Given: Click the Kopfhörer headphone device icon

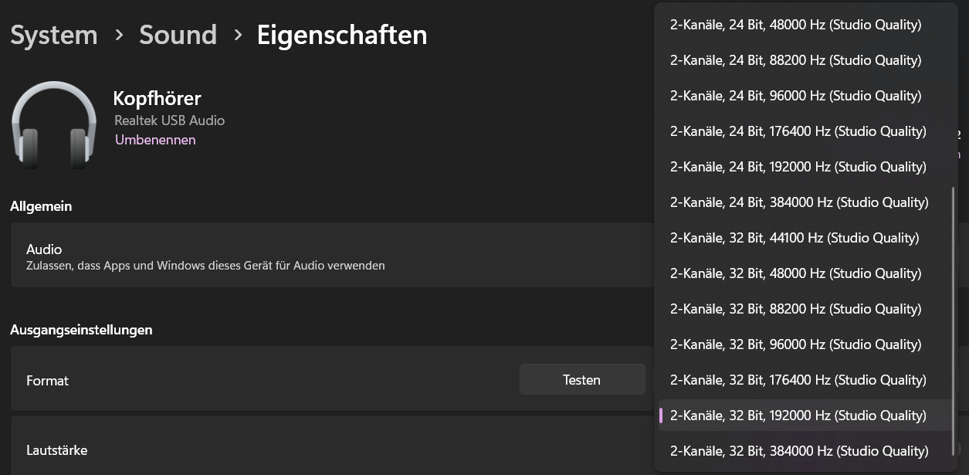Looking at the screenshot, I should [x=53, y=126].
